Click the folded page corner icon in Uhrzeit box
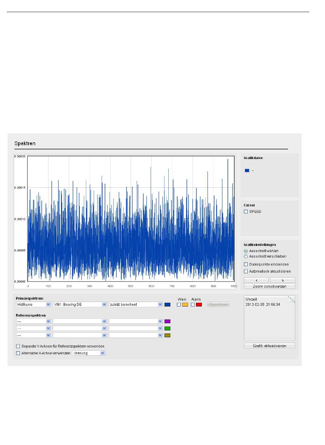Image resolution: width=325 pixels, height=445 pixels. 291,299
